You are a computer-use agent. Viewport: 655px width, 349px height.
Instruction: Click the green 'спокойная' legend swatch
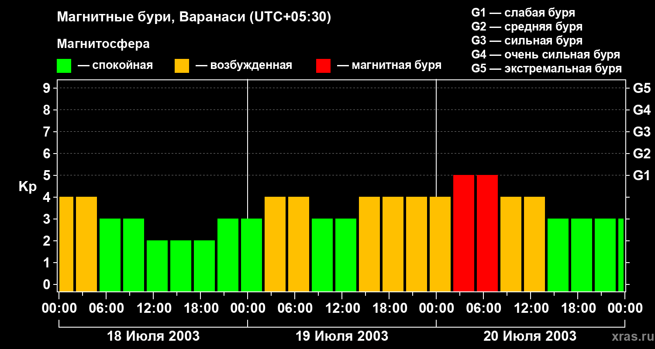(64, 66)
